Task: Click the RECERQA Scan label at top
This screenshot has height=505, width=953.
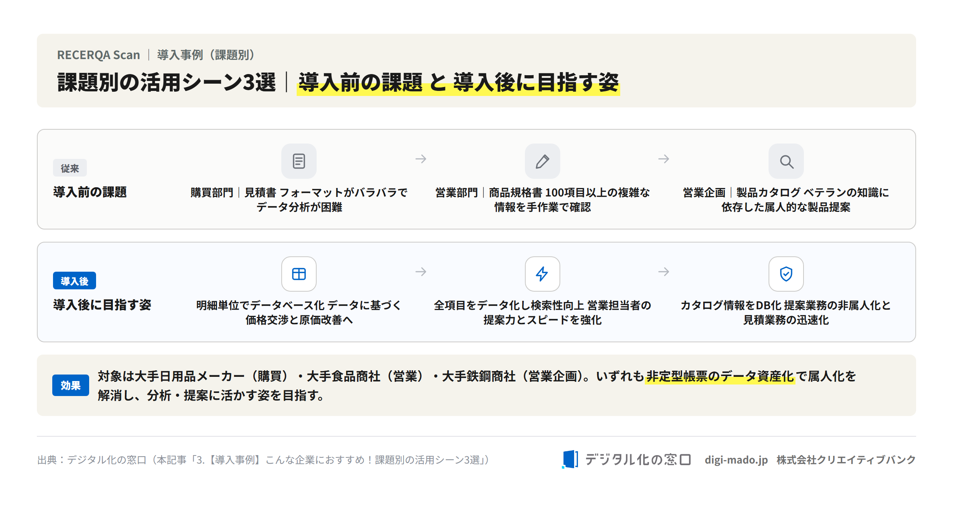Action: tap(98, 55)
